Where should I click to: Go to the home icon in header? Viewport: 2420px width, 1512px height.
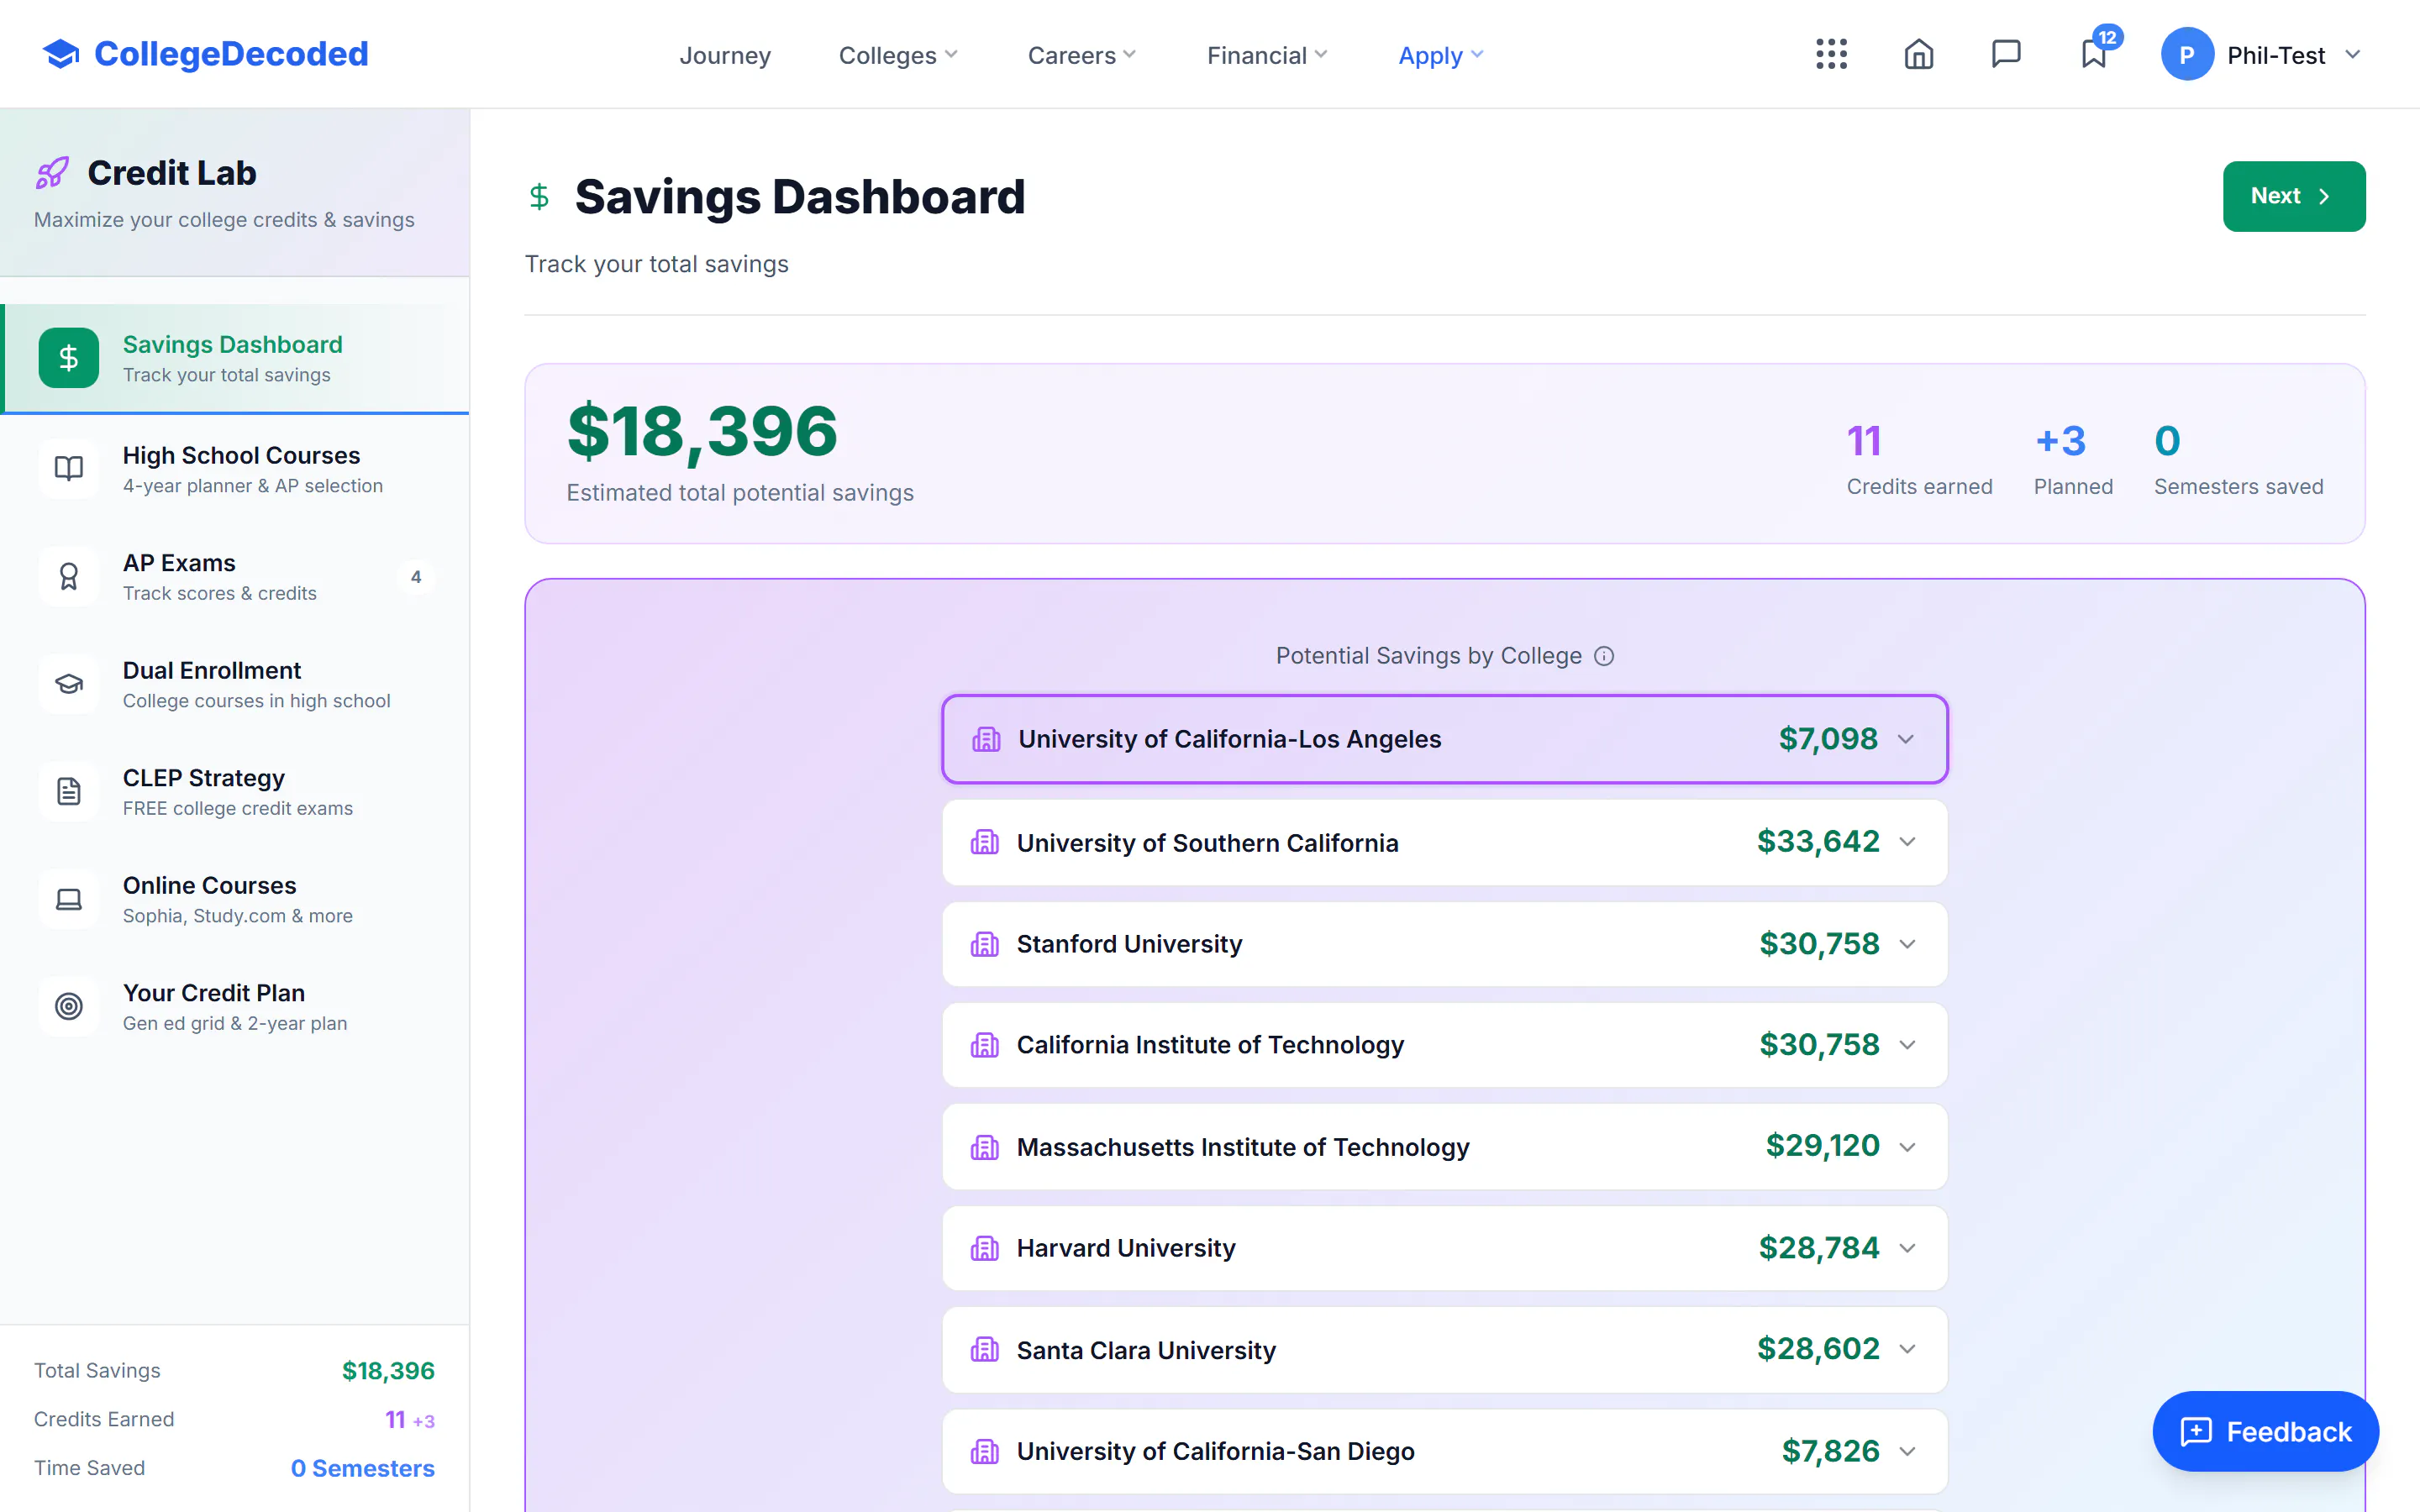click(x=1918, y=54)
